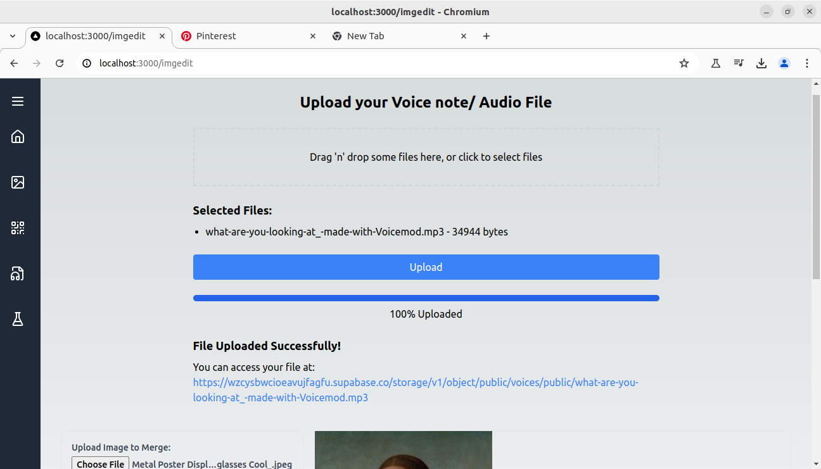View site information icon in address bar
The image size is (821, 469).
87,63
